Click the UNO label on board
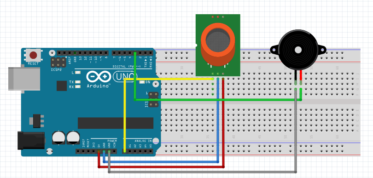 click(x=125, y=77)
